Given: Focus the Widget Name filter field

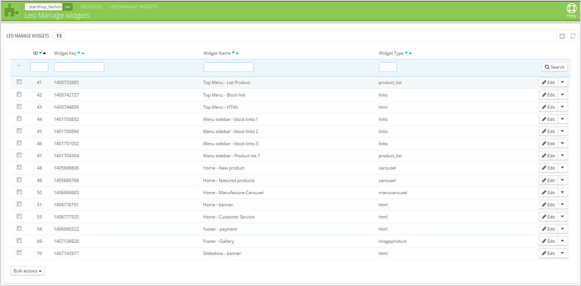Looking at the screenshot, I should point(229,67).
